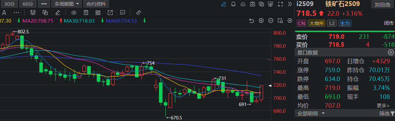Screen dimensions: 395x121
Task: Click the CN market tag
Action: pyautogui.click(x=301, y=23)
